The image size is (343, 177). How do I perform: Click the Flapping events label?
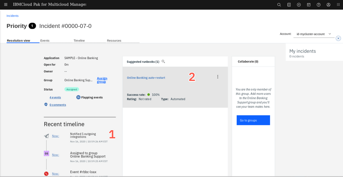point(92,97)
